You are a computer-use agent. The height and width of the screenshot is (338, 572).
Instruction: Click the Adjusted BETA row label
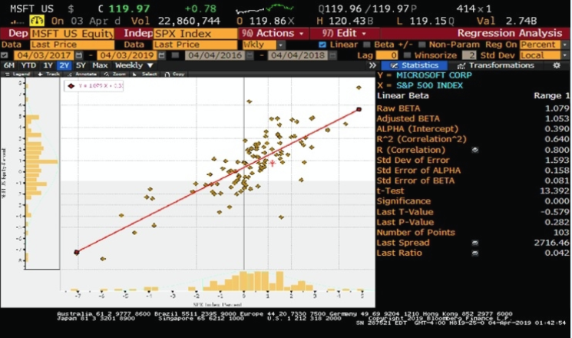[x=408, y=118]
